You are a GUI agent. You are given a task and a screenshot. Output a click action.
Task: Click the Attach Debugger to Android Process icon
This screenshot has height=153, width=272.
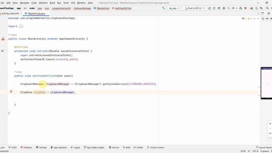click(241, 8)
